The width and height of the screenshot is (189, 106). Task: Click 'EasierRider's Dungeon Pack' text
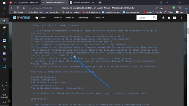[x=49, y=82]
